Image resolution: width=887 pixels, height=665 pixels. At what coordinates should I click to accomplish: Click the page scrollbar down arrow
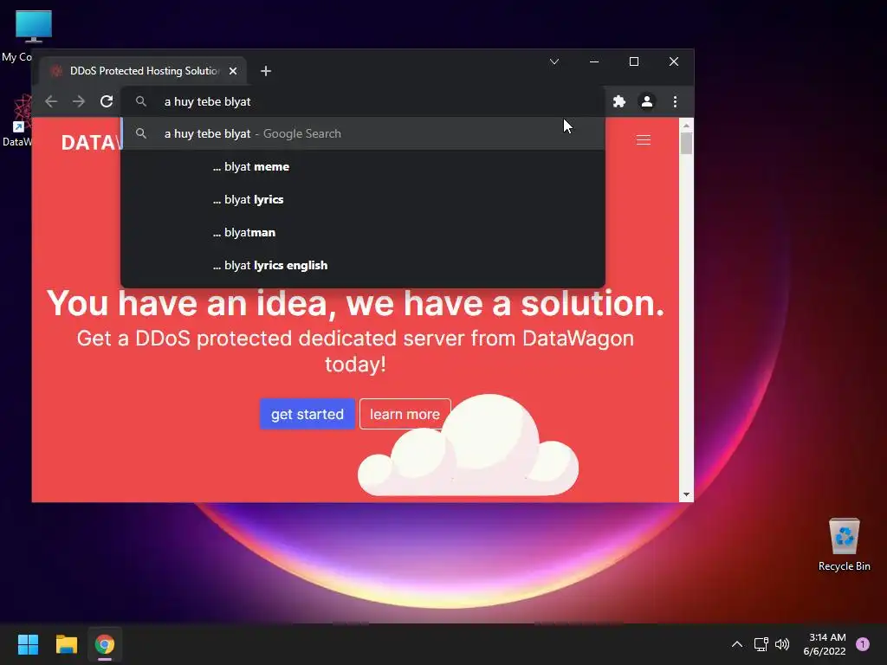click(x=686, y=494)
